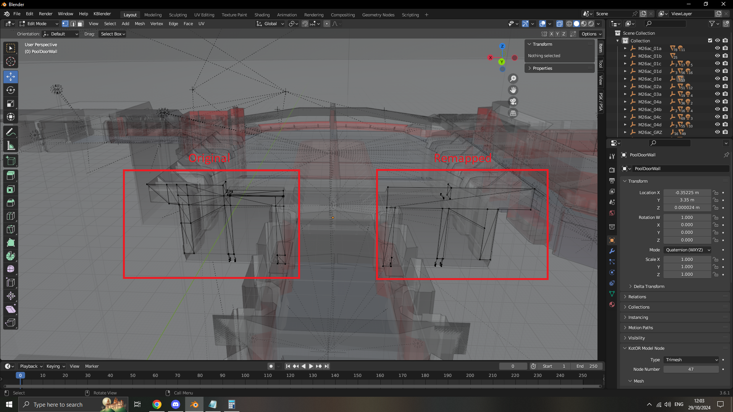This screenshot has width=733, height=412.
Task: Open the Mesh menu in viewport header
Action: [140, 24]
